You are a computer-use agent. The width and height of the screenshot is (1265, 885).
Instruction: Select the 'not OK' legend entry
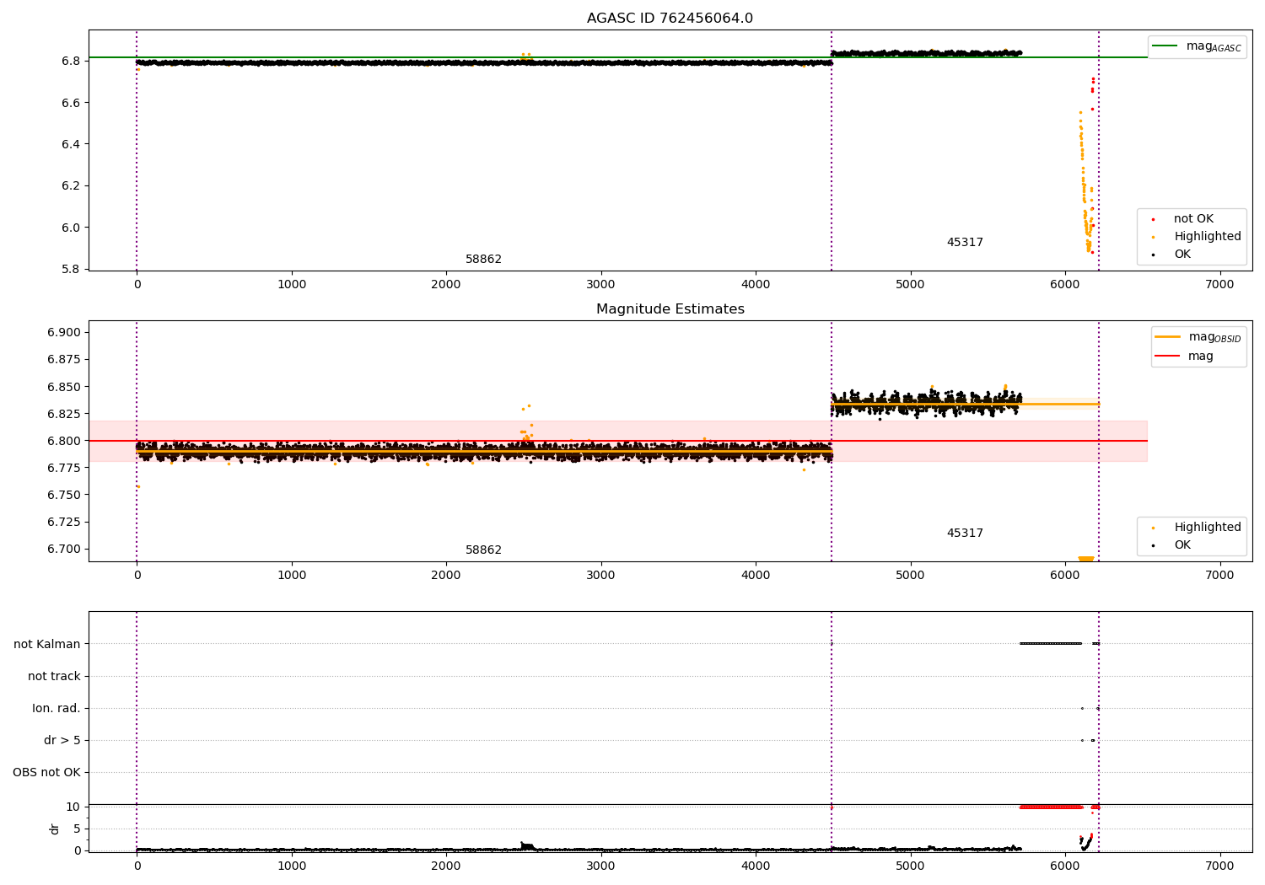pyautogui.click(x=1193, y=219)
